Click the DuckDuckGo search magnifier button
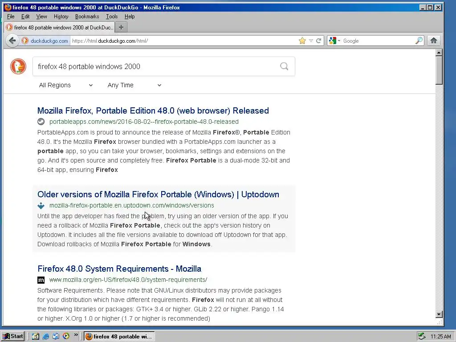456x342 pixels. pyautogui.click(x=284, y=66)
